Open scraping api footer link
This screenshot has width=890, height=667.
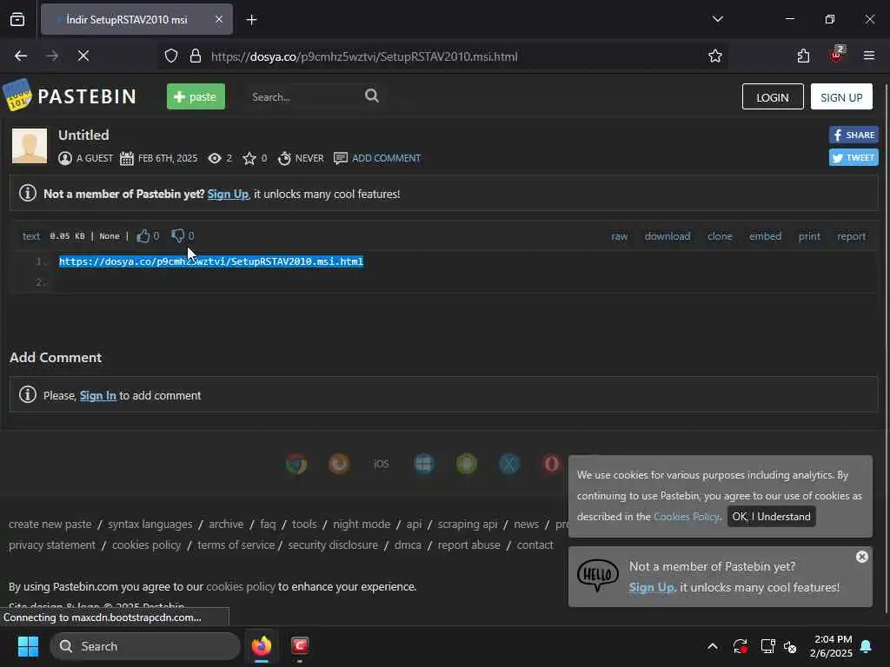(x=468, y=524)
